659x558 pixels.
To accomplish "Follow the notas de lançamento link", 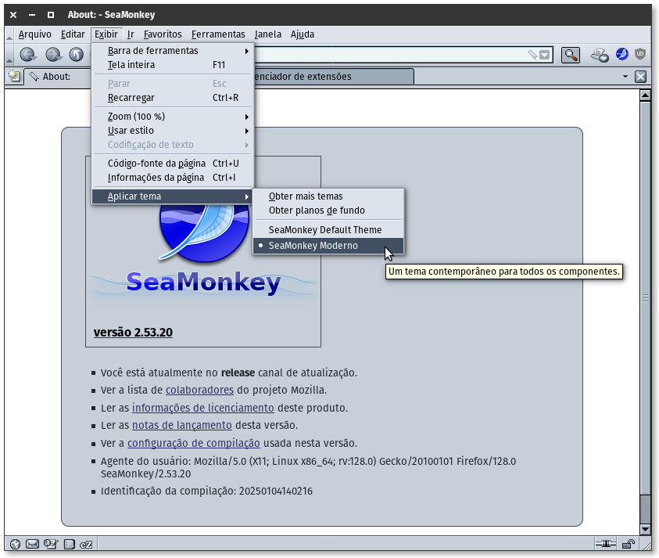I will [x=181, y=425].
